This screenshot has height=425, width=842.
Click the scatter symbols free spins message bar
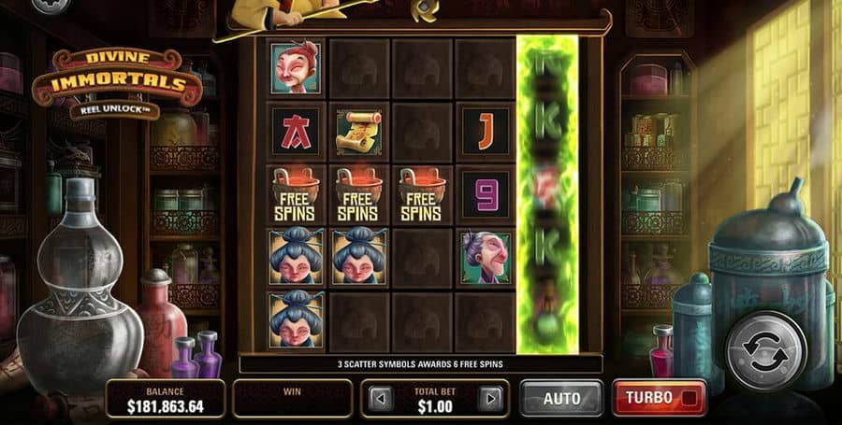420,364
